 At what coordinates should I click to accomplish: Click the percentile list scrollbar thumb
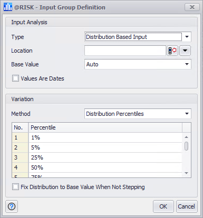pyautogui.click(x=187, y=146)
